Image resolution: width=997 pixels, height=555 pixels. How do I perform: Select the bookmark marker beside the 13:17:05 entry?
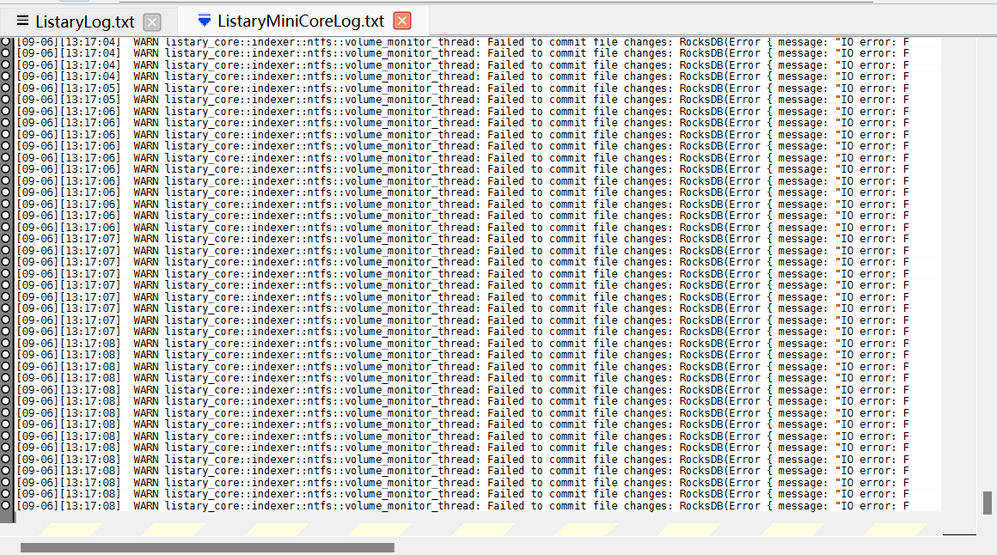pyautogui.click(x=6, y=88)
